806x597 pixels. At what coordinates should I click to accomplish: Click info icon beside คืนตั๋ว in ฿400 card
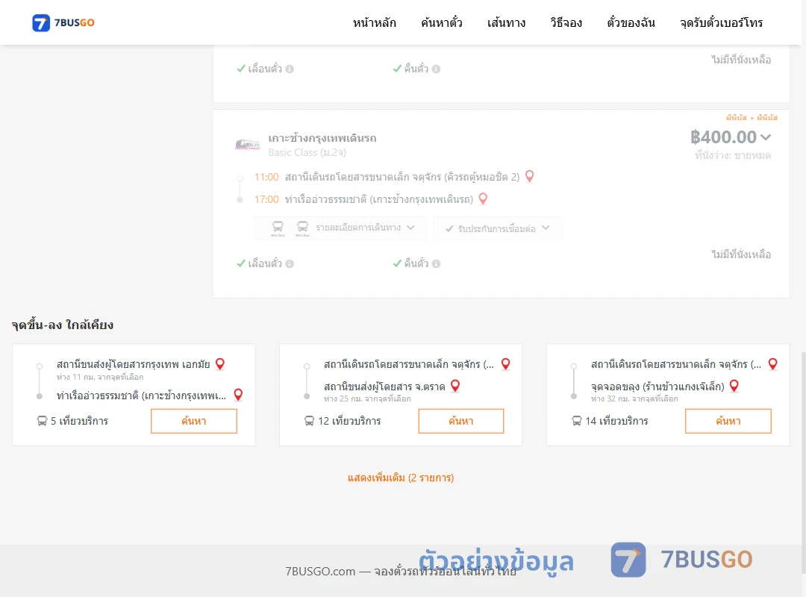436,263
